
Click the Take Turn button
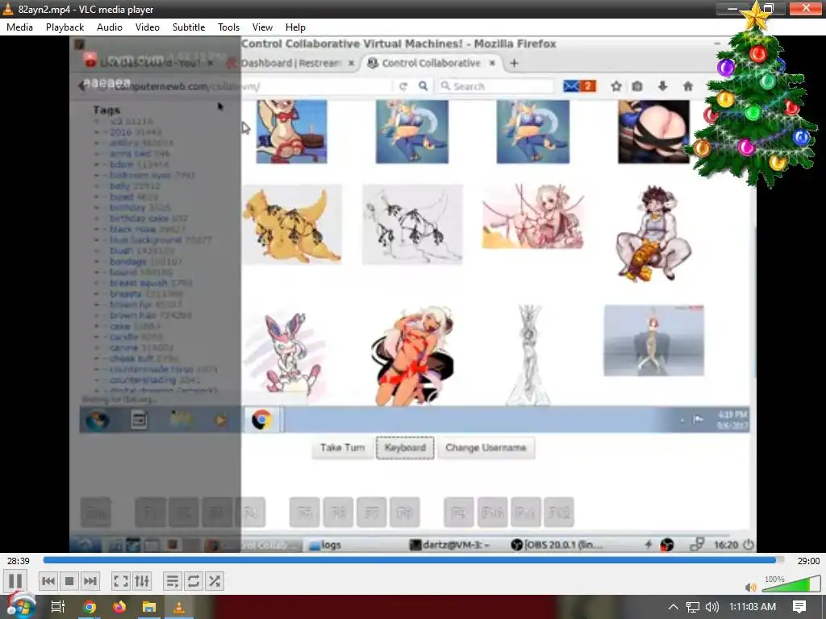(342, 448)
